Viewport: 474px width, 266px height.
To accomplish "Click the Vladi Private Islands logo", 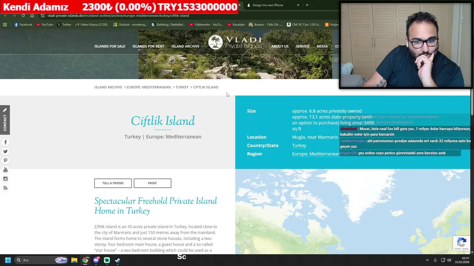I will pos(235,42).
